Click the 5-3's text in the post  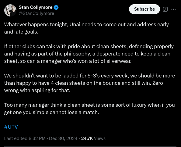point(93,76)
